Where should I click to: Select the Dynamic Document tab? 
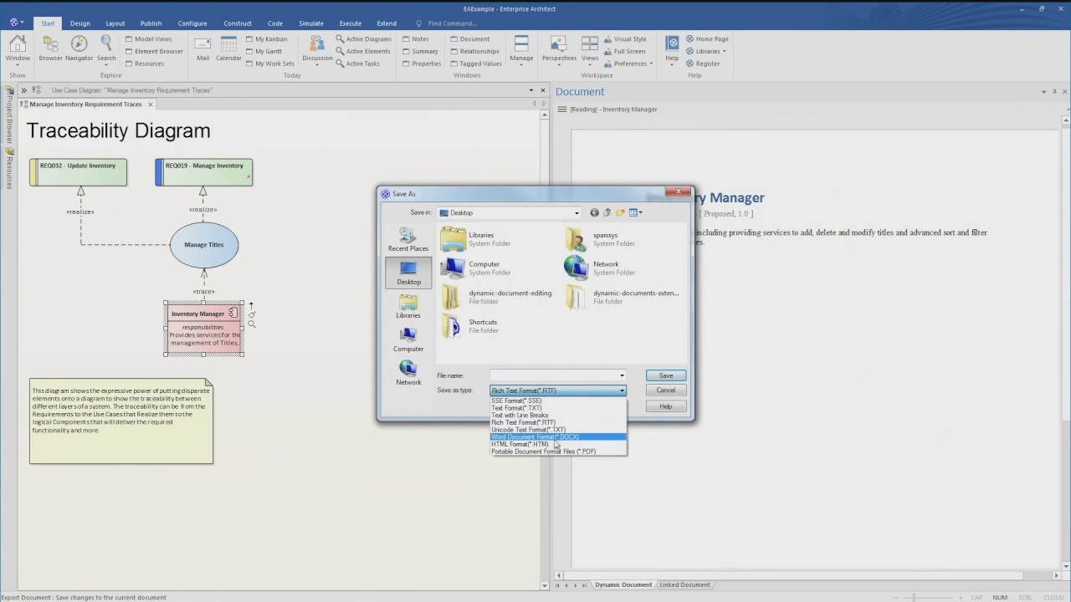[x=623, y=584]
